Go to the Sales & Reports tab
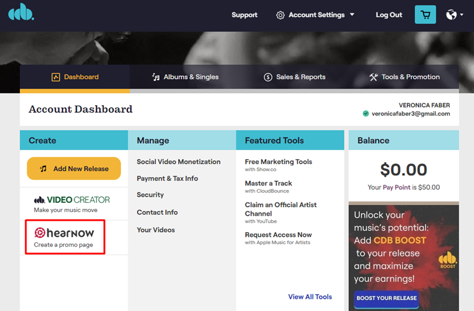This screenshot has height=311, width=474. [x=295, y=77]
